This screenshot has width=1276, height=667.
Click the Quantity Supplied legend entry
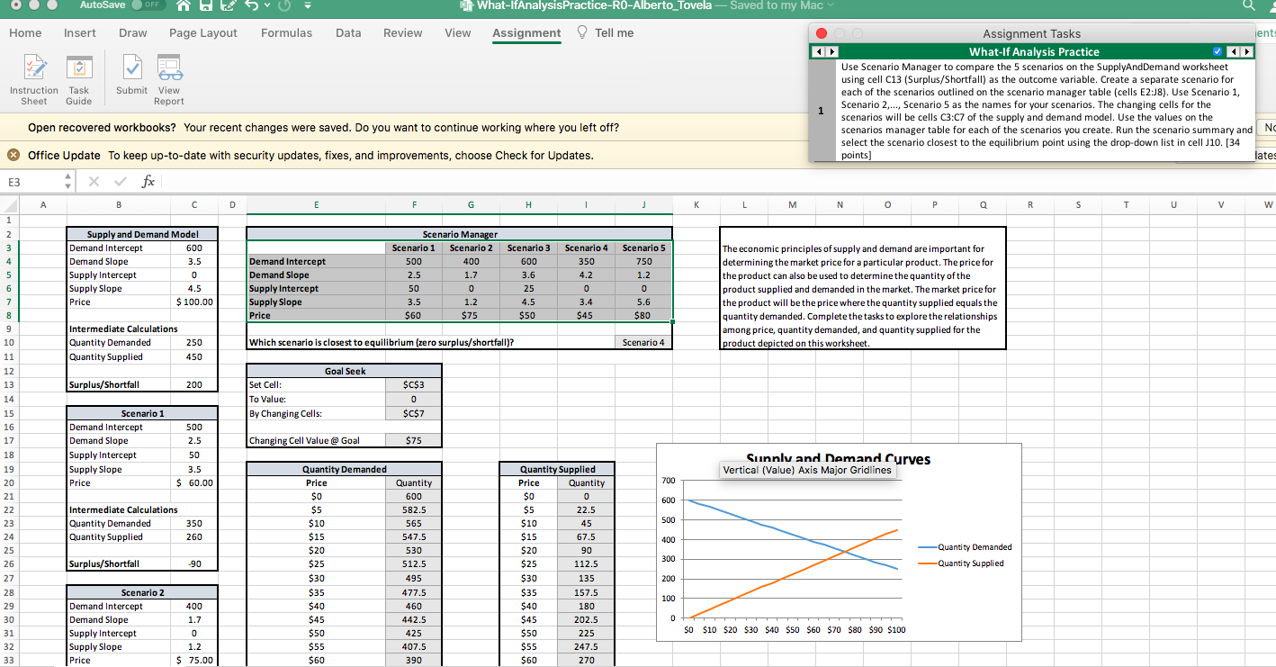pyautogui.click(x=961, y=563)
